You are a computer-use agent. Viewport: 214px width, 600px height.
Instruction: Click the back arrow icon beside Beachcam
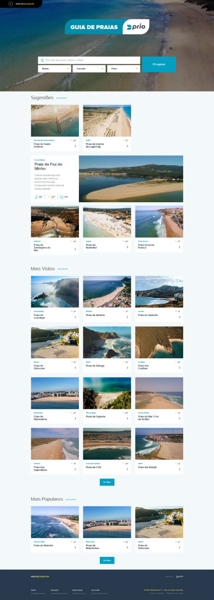pos(11,4)
